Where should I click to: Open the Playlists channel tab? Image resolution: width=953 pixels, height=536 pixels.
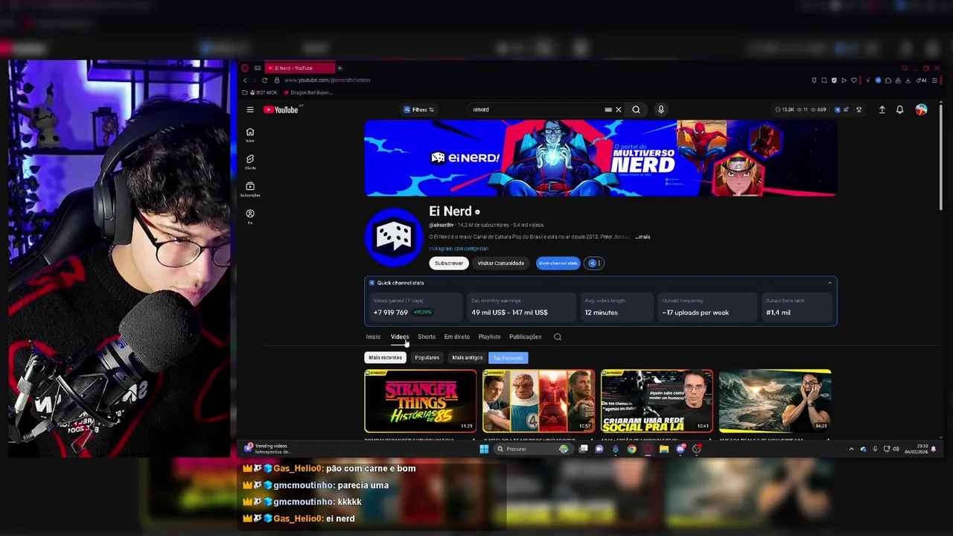[x=489, y=336]
